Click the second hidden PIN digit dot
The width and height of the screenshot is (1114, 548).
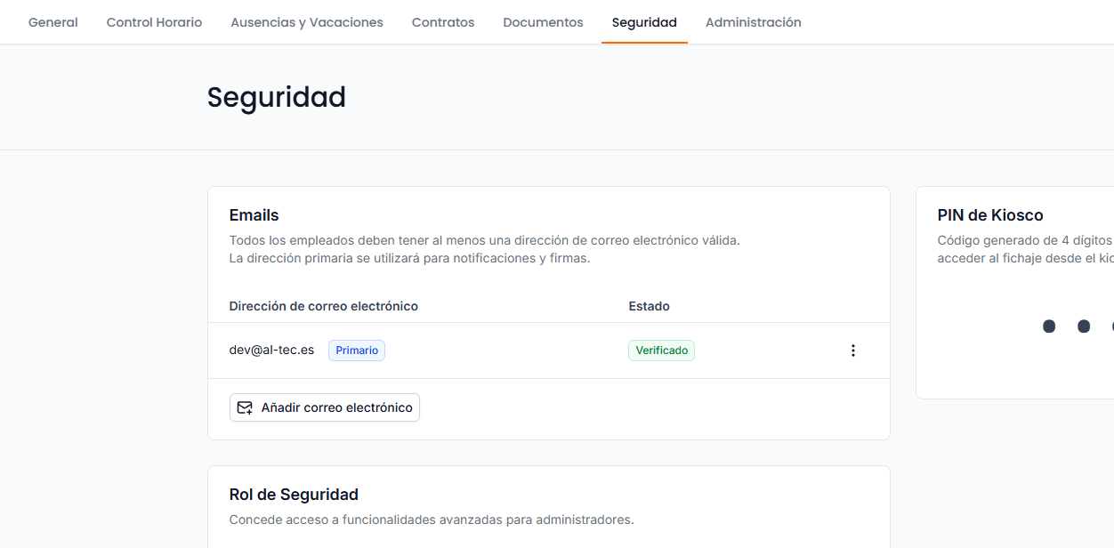tap(1084, 326)
